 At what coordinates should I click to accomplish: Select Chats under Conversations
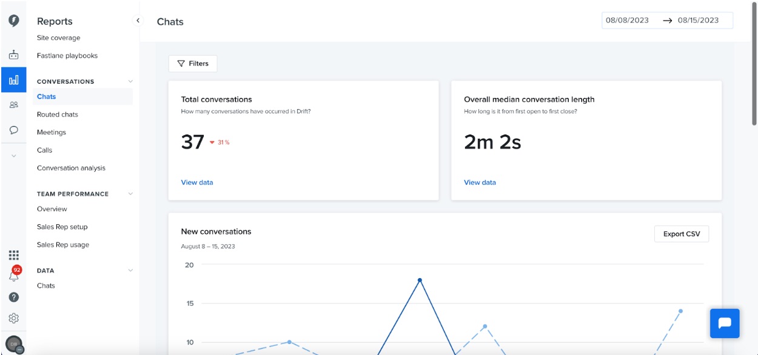tap(82, 96)
